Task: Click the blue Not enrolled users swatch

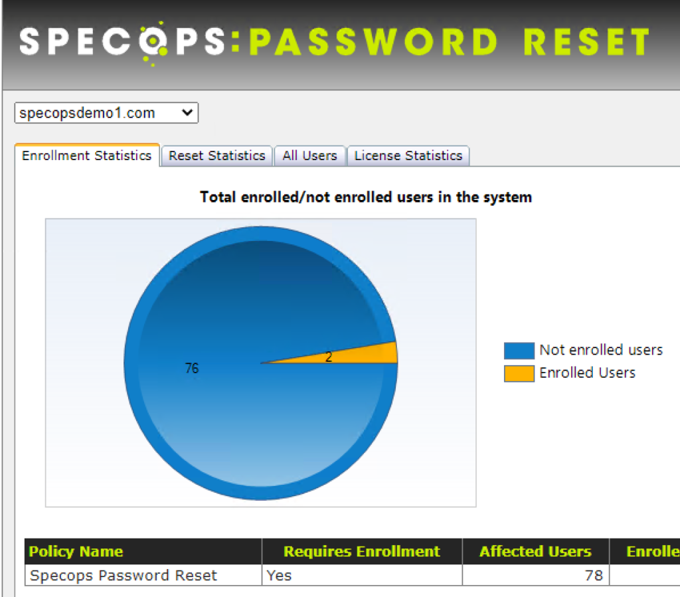Action: click(x=519, y=351)
